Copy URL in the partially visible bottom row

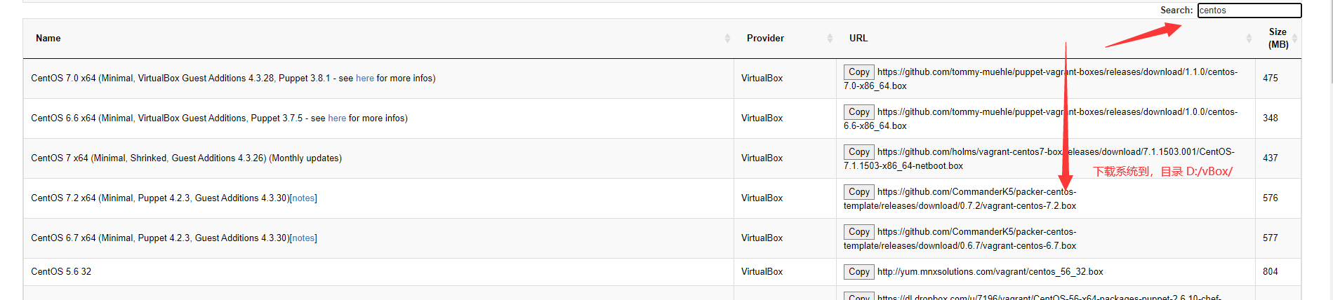[859, 296]
